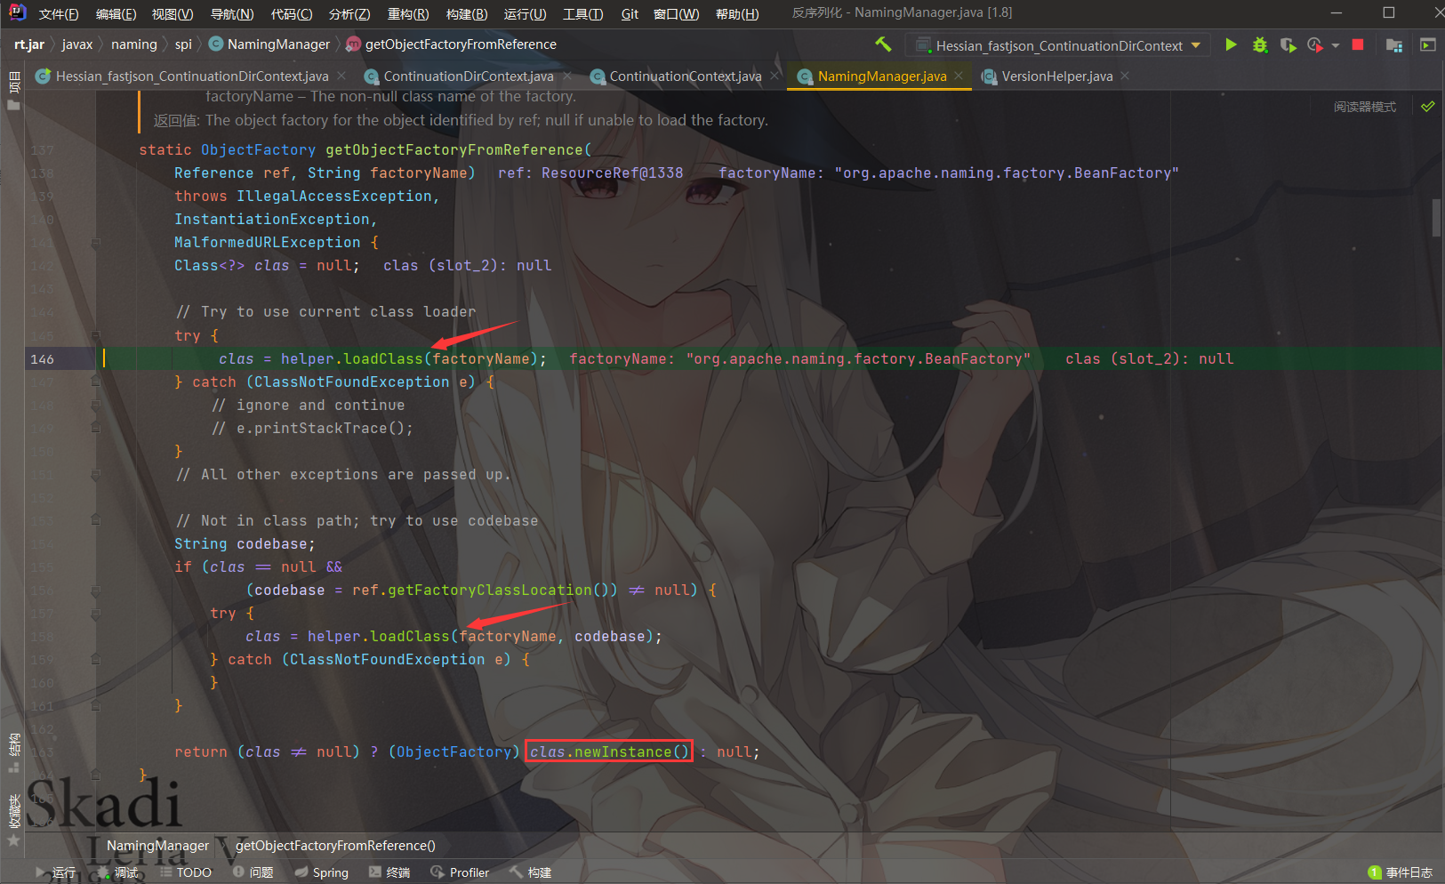Click the editor vertical scrollbar thumb
This screenshot has width=1445, height=884.
1438,218
